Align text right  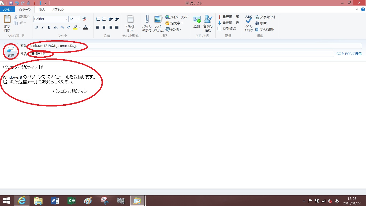coord(110,27)
